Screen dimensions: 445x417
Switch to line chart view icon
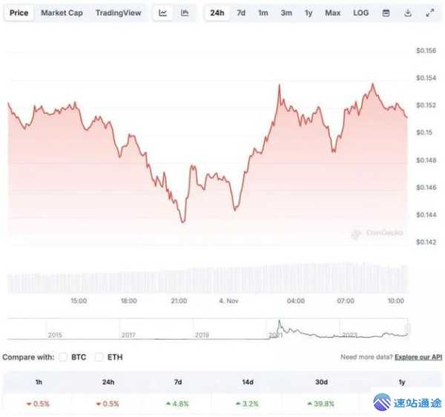(163, 13)
